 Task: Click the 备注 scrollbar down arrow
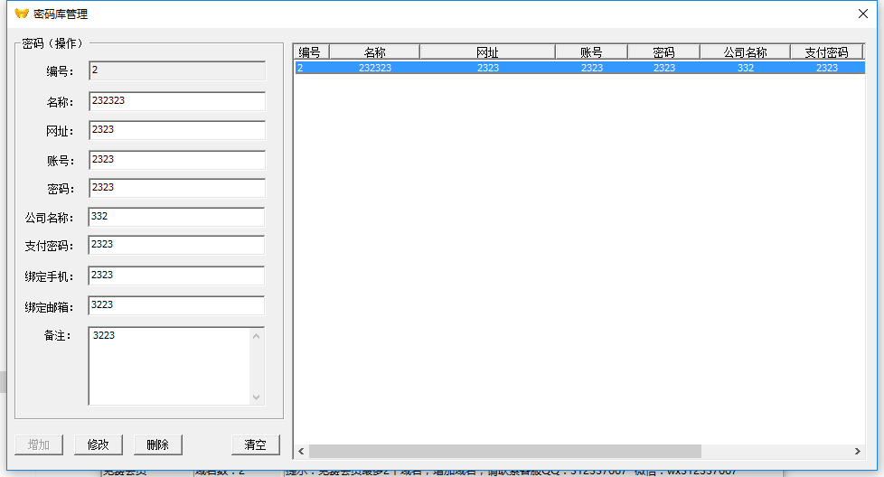click(257, 397)
